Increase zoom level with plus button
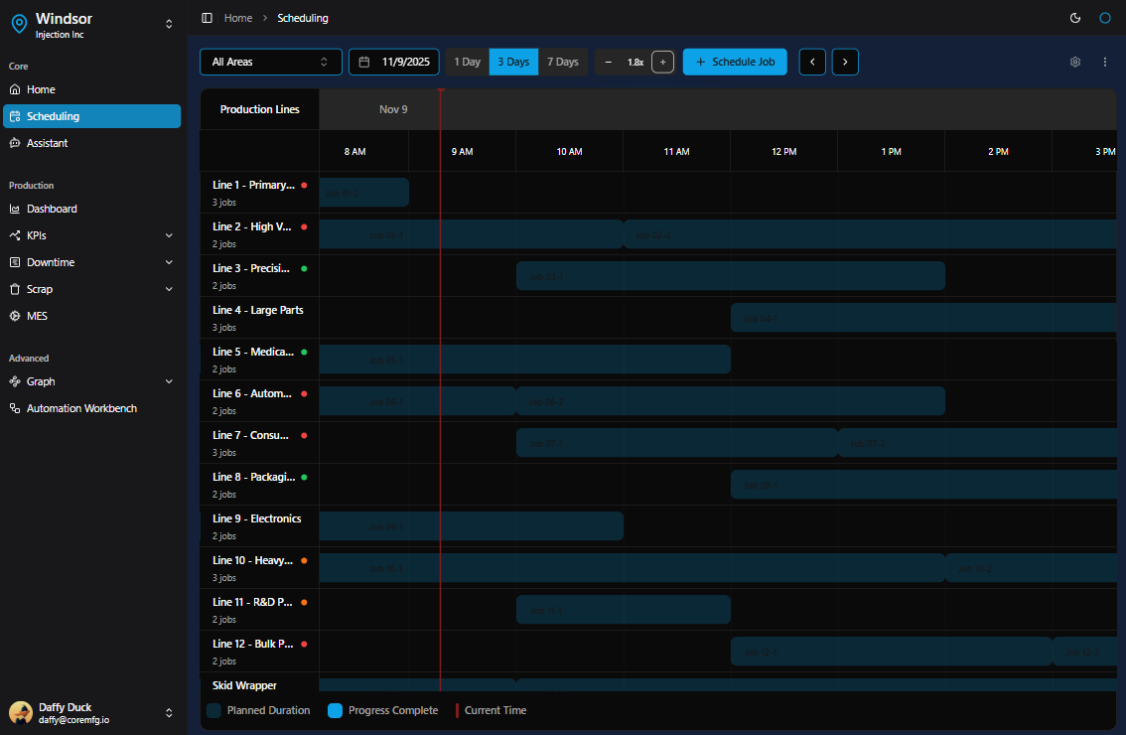 click(x=663, y=62)
